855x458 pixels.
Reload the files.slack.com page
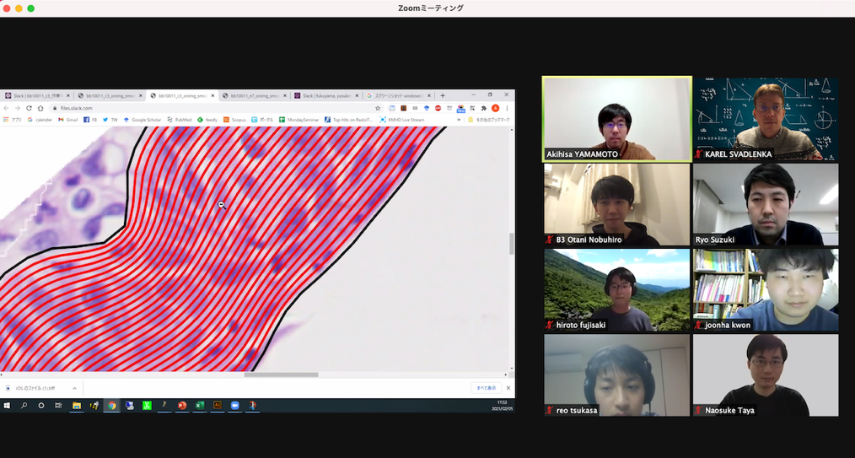coord(29,108)
